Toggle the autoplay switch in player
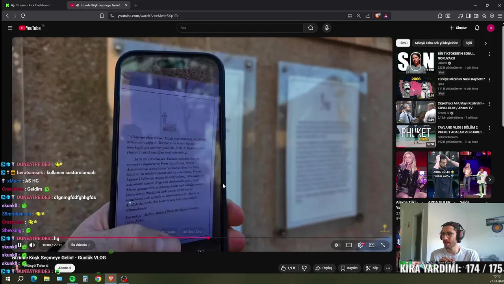 [336, 245]
